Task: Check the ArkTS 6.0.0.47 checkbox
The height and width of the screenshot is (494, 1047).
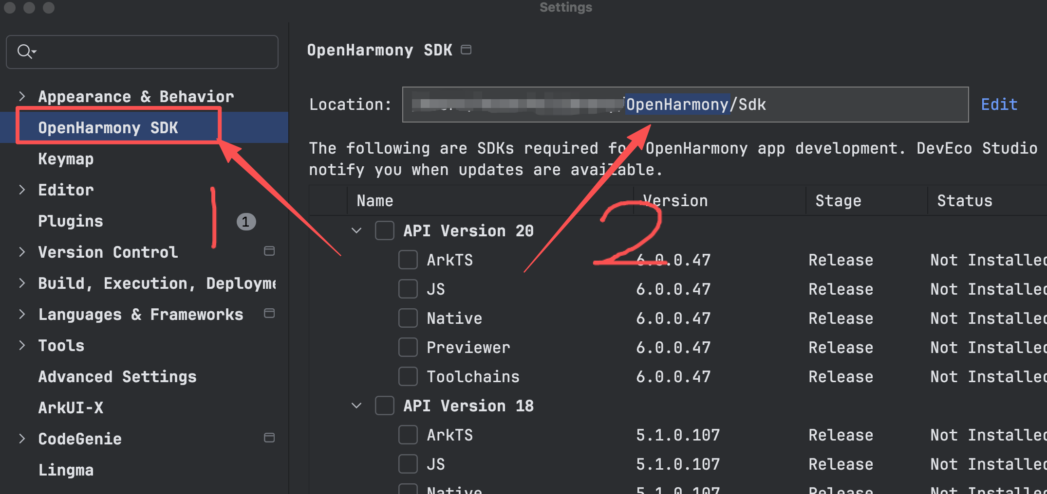Action: click(x=408, y=260)
